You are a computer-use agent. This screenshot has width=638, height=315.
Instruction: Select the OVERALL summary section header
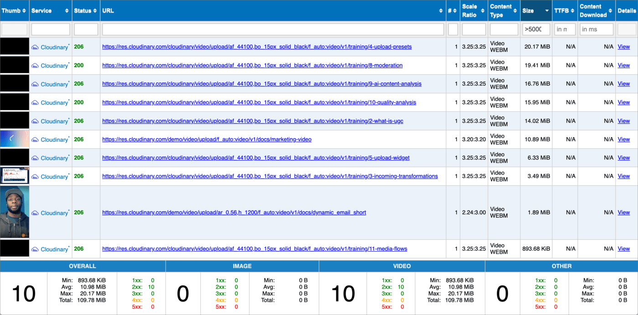(83, 266)
